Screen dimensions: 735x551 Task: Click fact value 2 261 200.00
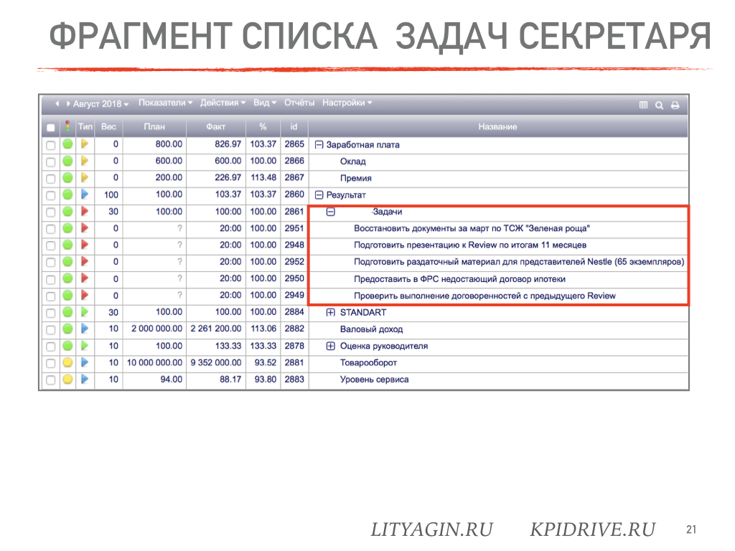(x=215, y=329)
